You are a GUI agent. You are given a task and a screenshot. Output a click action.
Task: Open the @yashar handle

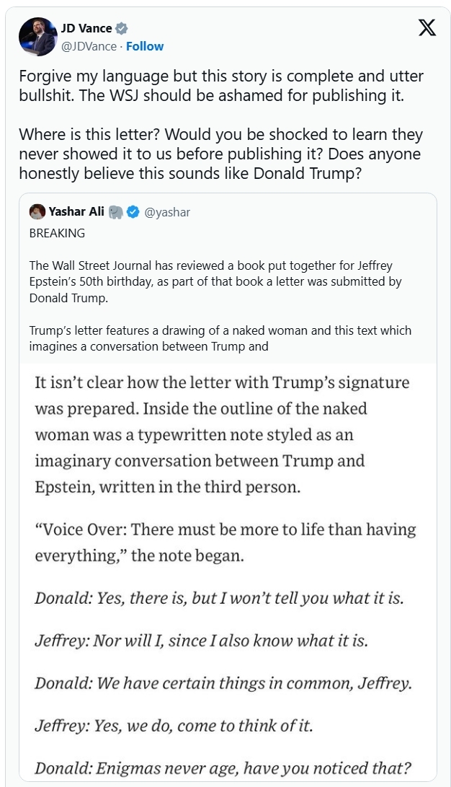[x=167, y=212]
